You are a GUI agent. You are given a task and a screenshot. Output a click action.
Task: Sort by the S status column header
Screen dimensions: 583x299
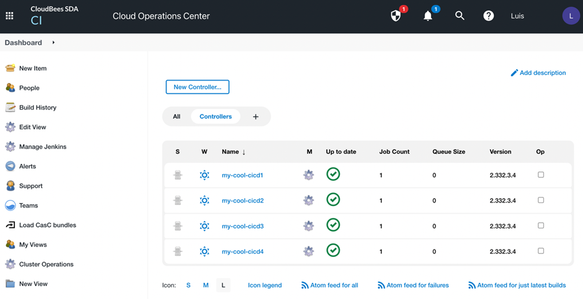click(177, 152)
